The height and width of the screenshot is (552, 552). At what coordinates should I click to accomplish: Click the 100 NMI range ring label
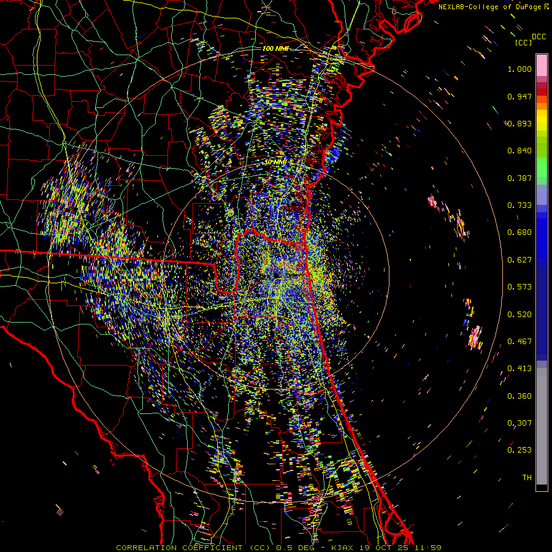tap(275, 48)
